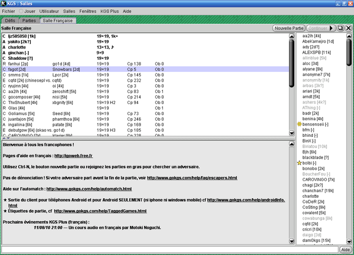
Task: Open the Utilisateur menu
Action: [49, 11]
